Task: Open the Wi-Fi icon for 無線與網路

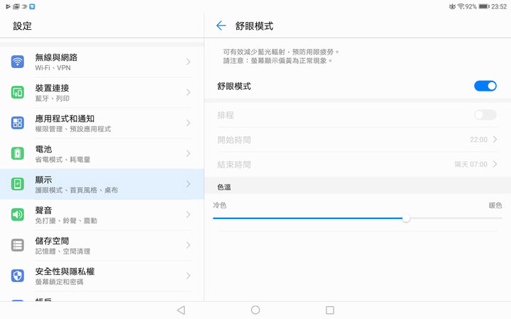Action: (18, 62)
